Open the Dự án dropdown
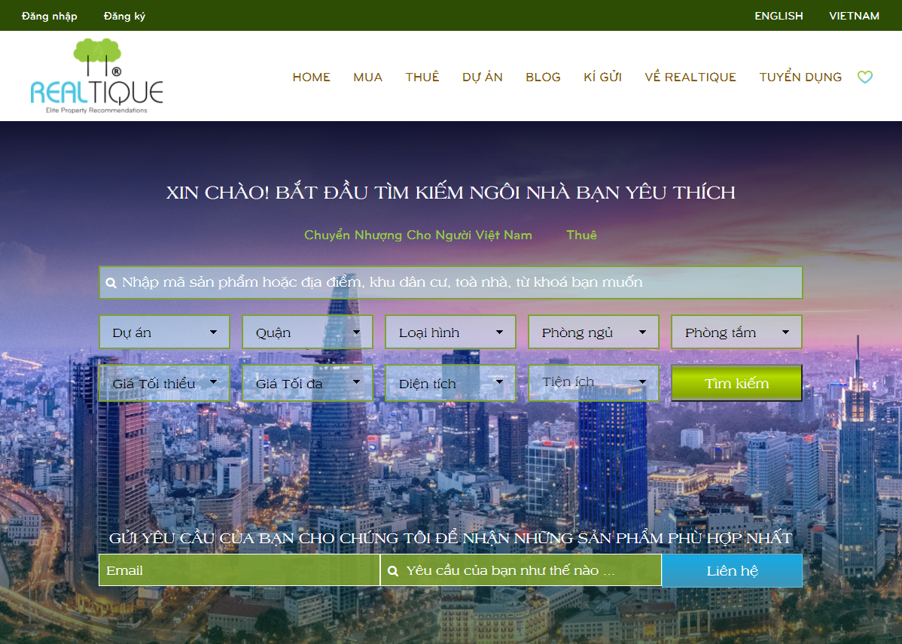 coord(165,333)
